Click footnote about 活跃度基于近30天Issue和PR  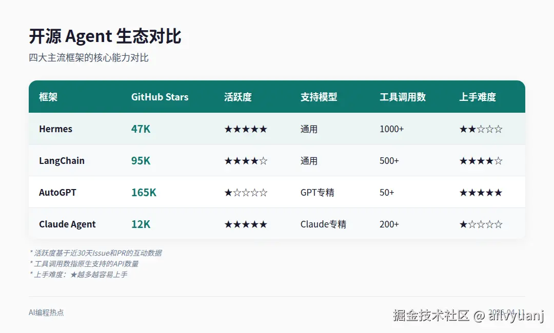pyautogui.click(x=96, y=253)
